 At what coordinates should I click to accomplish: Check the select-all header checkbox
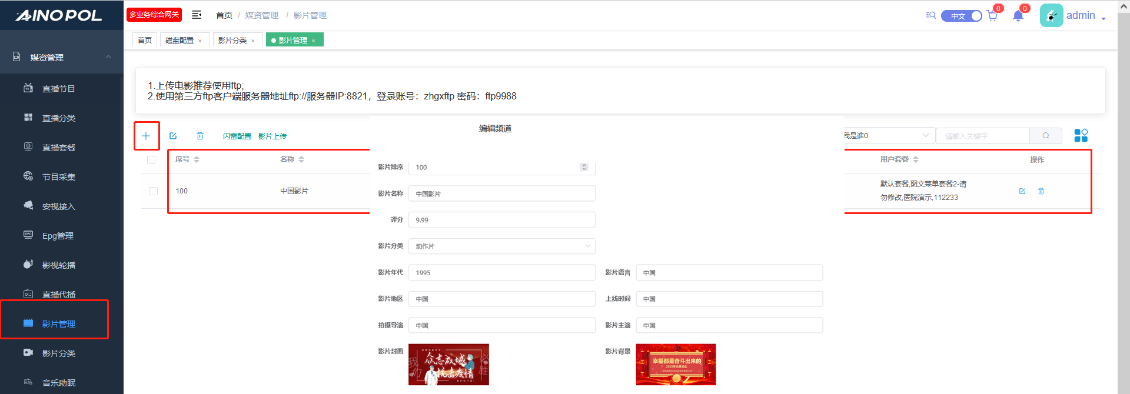click(151, 160)
